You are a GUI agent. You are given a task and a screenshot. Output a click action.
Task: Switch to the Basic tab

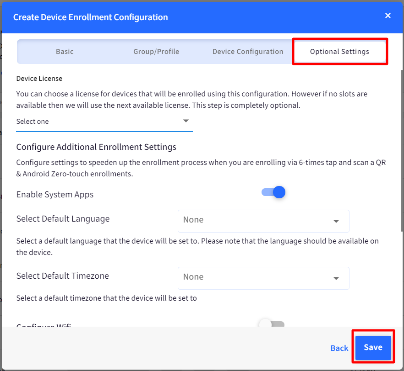pos(65,52)
